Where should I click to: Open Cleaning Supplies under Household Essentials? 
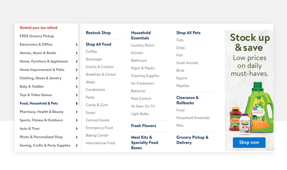(145, 76)
